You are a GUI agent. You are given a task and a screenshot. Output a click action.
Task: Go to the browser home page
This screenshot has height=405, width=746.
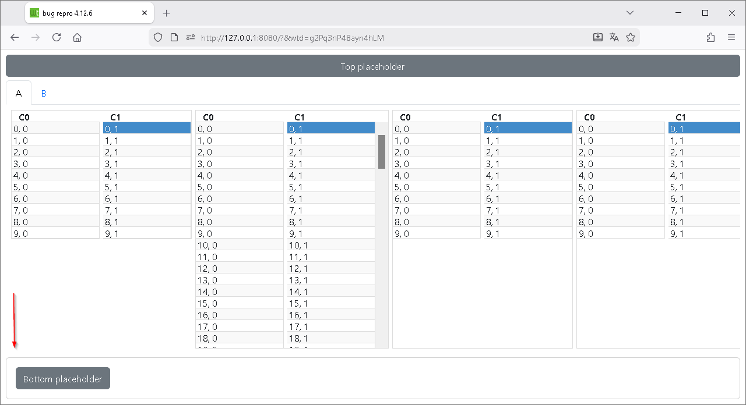coord(77,37)
